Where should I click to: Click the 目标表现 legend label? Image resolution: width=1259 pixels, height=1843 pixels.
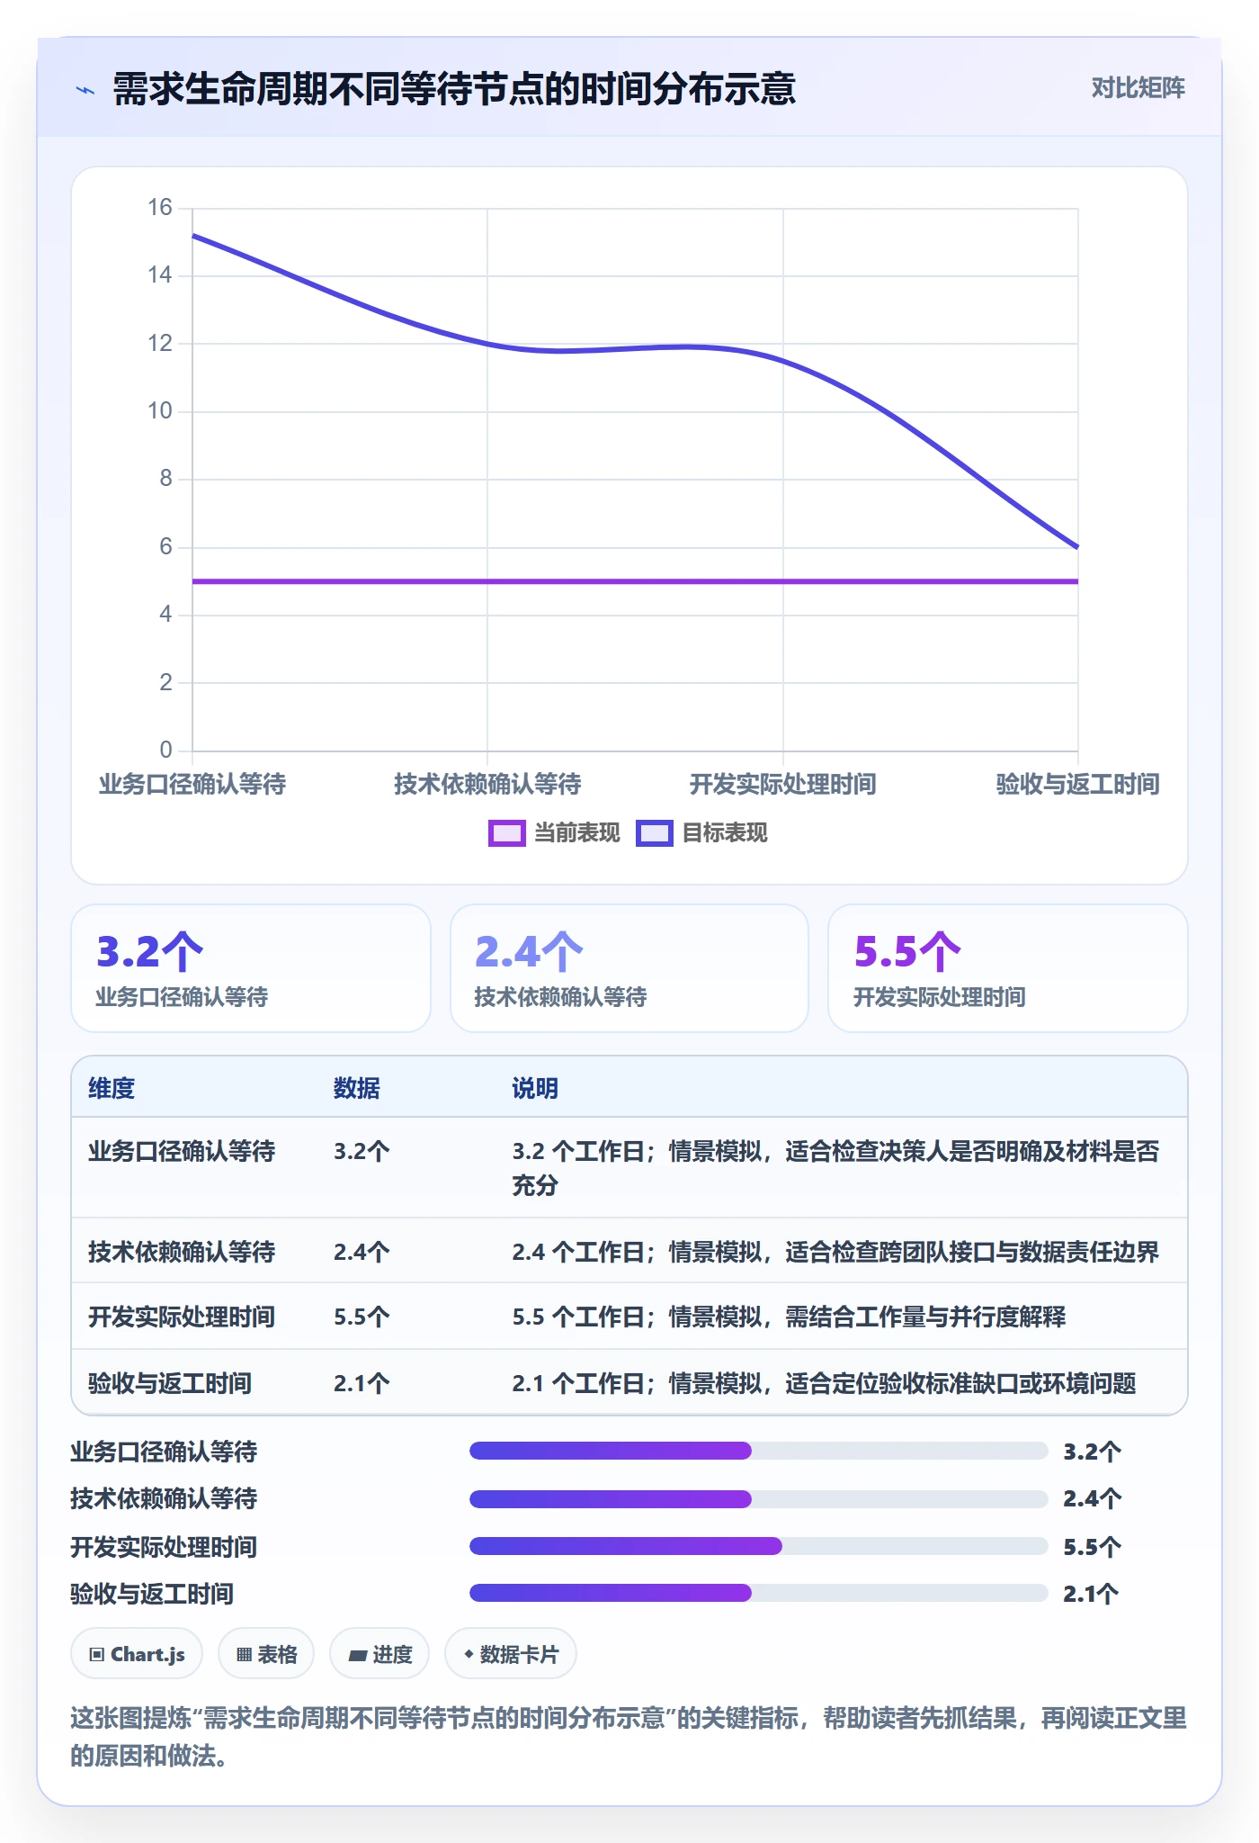[x=725, y=833]
